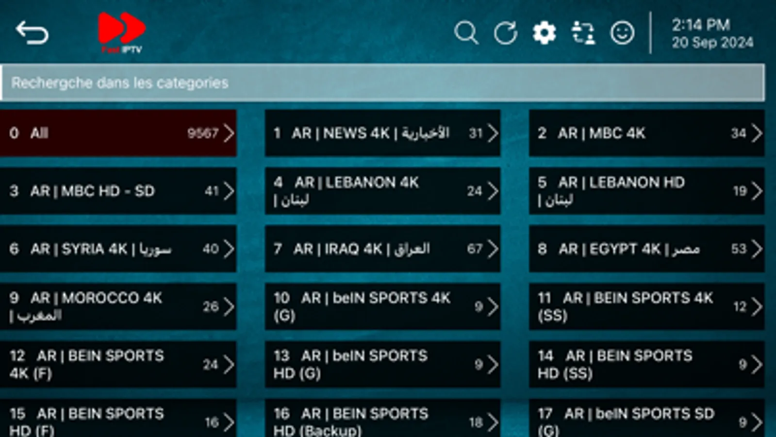Viewport: 776px width, 437px height.
Task: Expand chevron on AR | SYRIA 4K
Action: coord(229,249)
